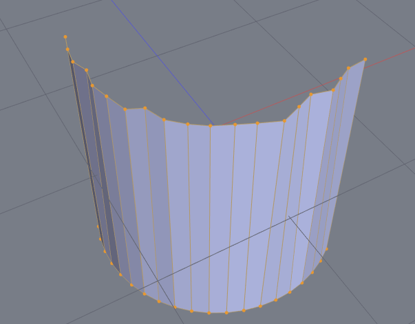Select the rim vertex where the blue axis ends
The image size is (415, 324).
[x=211, y=126]
